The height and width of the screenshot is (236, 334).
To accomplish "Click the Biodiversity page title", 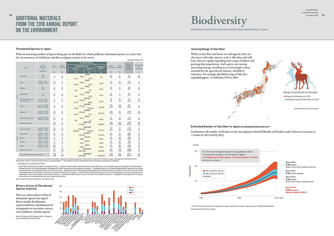I will tap(219, 21).
